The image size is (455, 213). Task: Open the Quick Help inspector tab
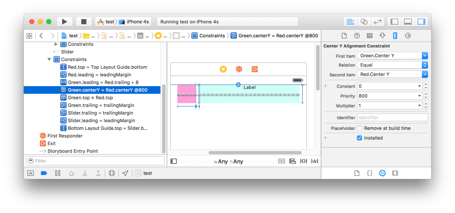pos(357,36)
